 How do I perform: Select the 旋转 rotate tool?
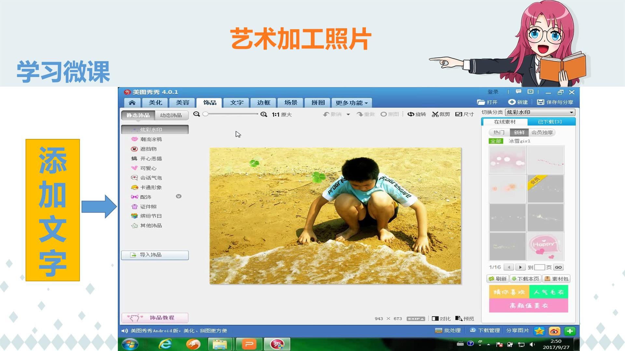(417, 114)
